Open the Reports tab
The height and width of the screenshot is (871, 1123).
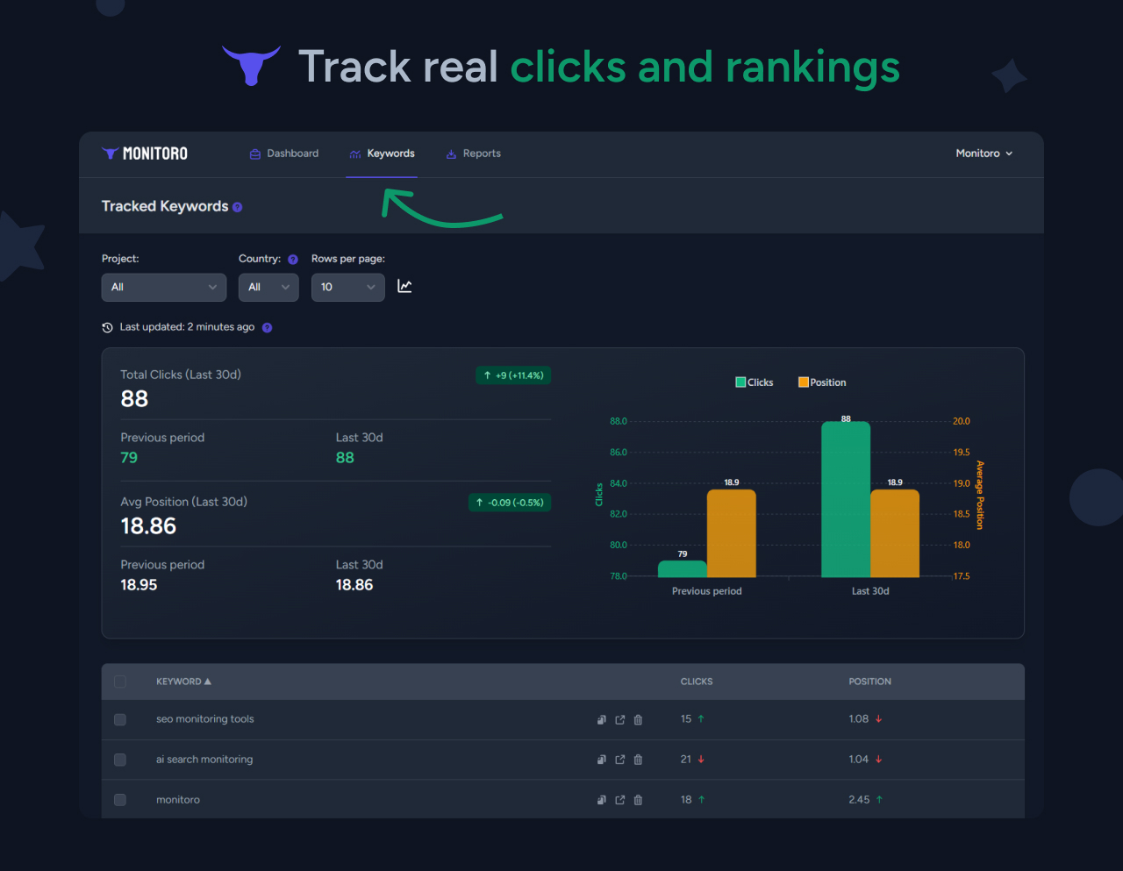pyautogui.click(x=473, y=153)
